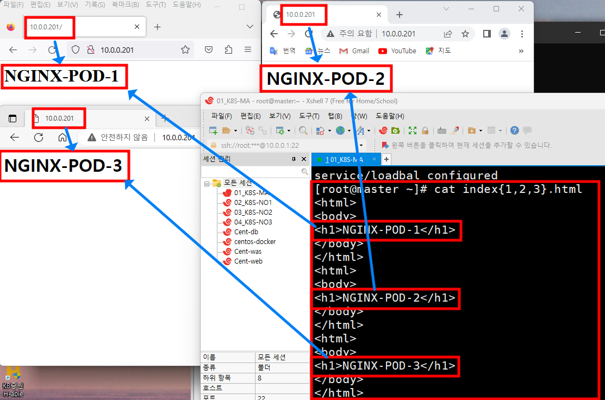The height and width of the screenshot is (400, 605).
Task: Select centos-docker session in tree
Action: [x=254, y=241]
